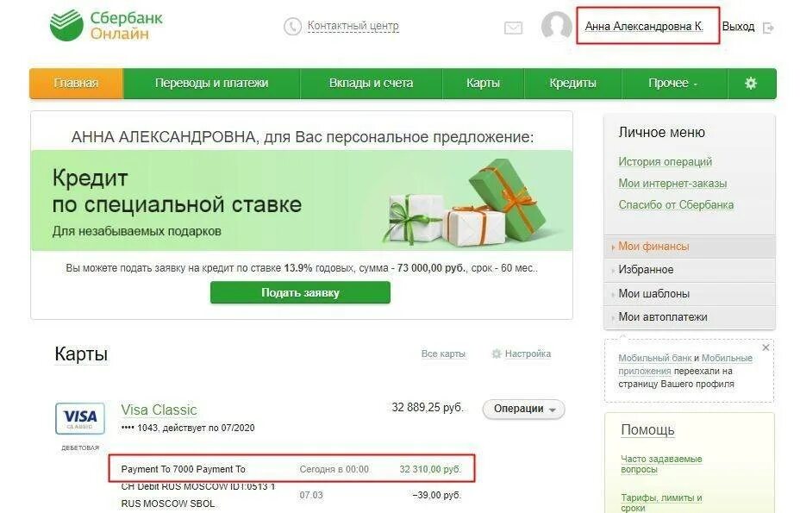Screen dimensions: 800x513
Task: Open the История операций link
Action: click(666, 162)
